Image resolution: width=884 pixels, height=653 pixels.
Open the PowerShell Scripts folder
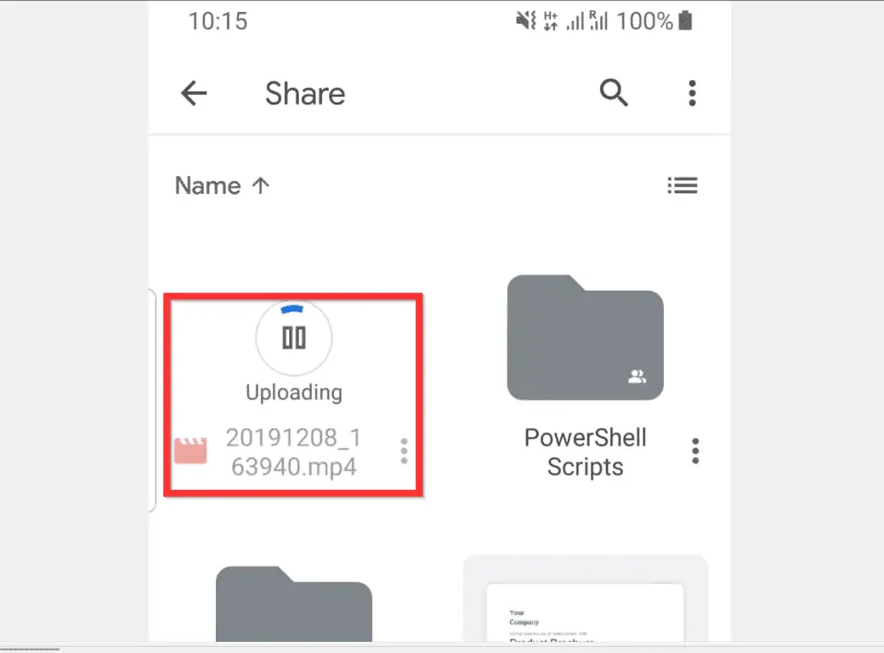pyautogui.click(x=585, y=337)
